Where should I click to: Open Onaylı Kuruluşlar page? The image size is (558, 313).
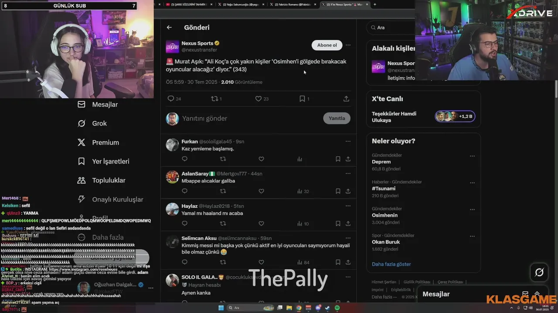(110, 200)
